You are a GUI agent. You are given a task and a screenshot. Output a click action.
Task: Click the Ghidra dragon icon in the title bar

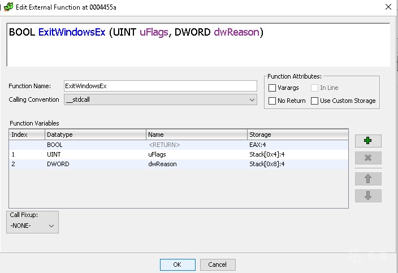pos(8,7)
